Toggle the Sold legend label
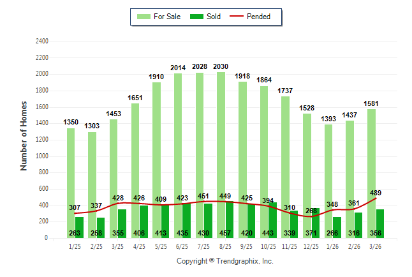412x277 pixels. (214, 17)
